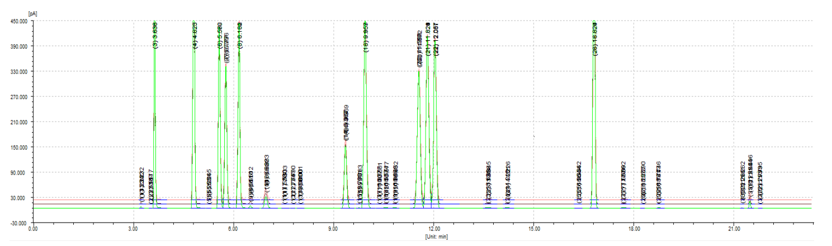Viewport: 832px width, 246px height.
Task: Select the peak labeled (4) 4.825
Action: [x=195, y=36]
